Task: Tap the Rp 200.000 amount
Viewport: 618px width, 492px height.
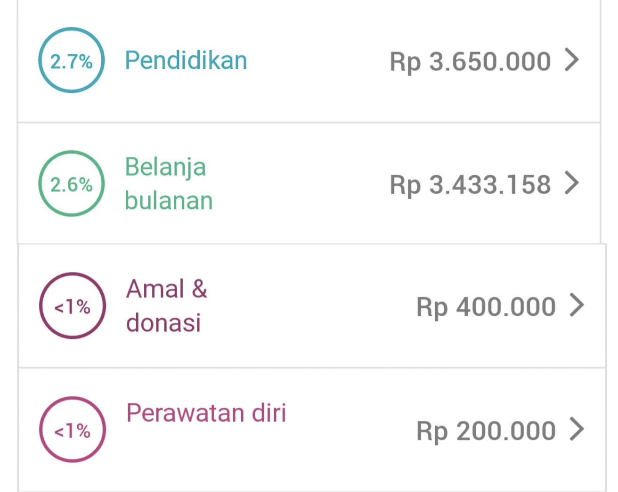Action: pos(486,431)
